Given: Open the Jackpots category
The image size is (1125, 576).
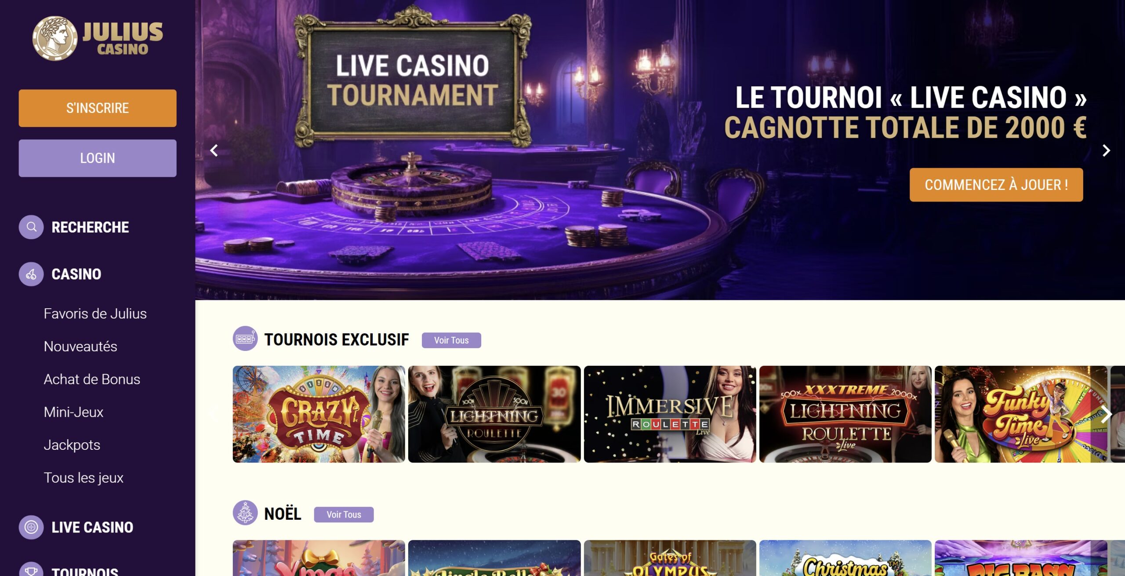Looking at the screenshot, I should [72, 445].
